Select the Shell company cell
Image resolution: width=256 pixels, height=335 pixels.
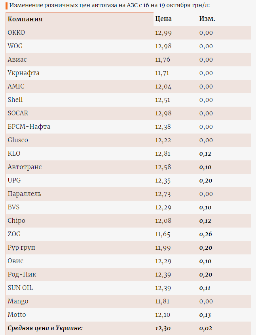point(15,100)
